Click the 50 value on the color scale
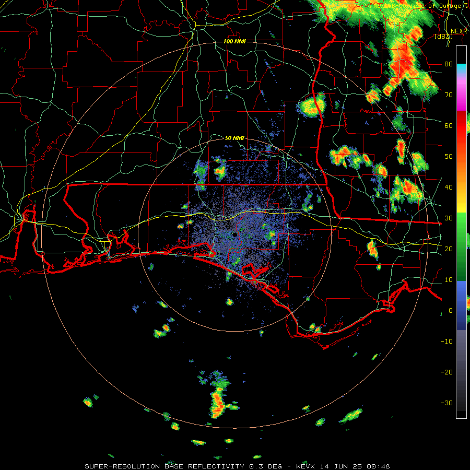Viewport: 470px width, 470px height. (x=449, y=157)
